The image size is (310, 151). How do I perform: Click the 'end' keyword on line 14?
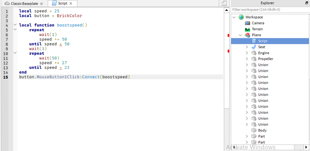coord(23,72)
